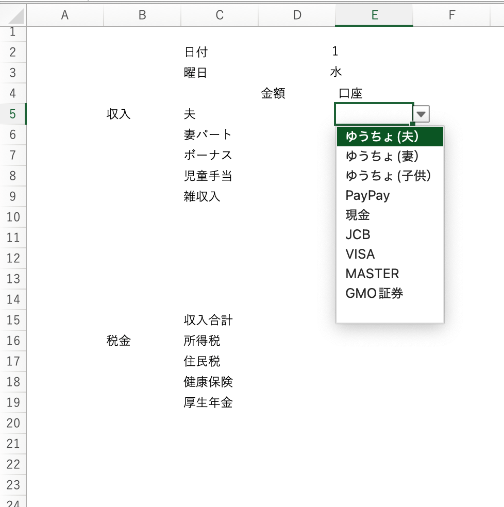Select the 金額 header cell
This screenshot has height=507, width=504.
click(274, 93)
